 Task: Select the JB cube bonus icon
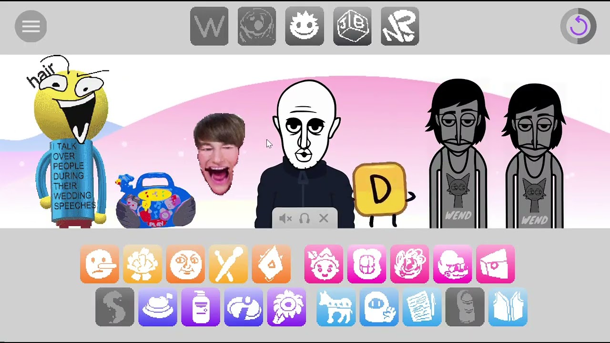click(352, 26)
